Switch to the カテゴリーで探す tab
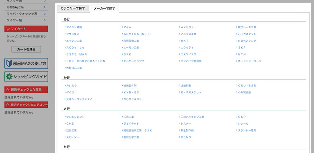314x153 pixels. pos(73,8)
